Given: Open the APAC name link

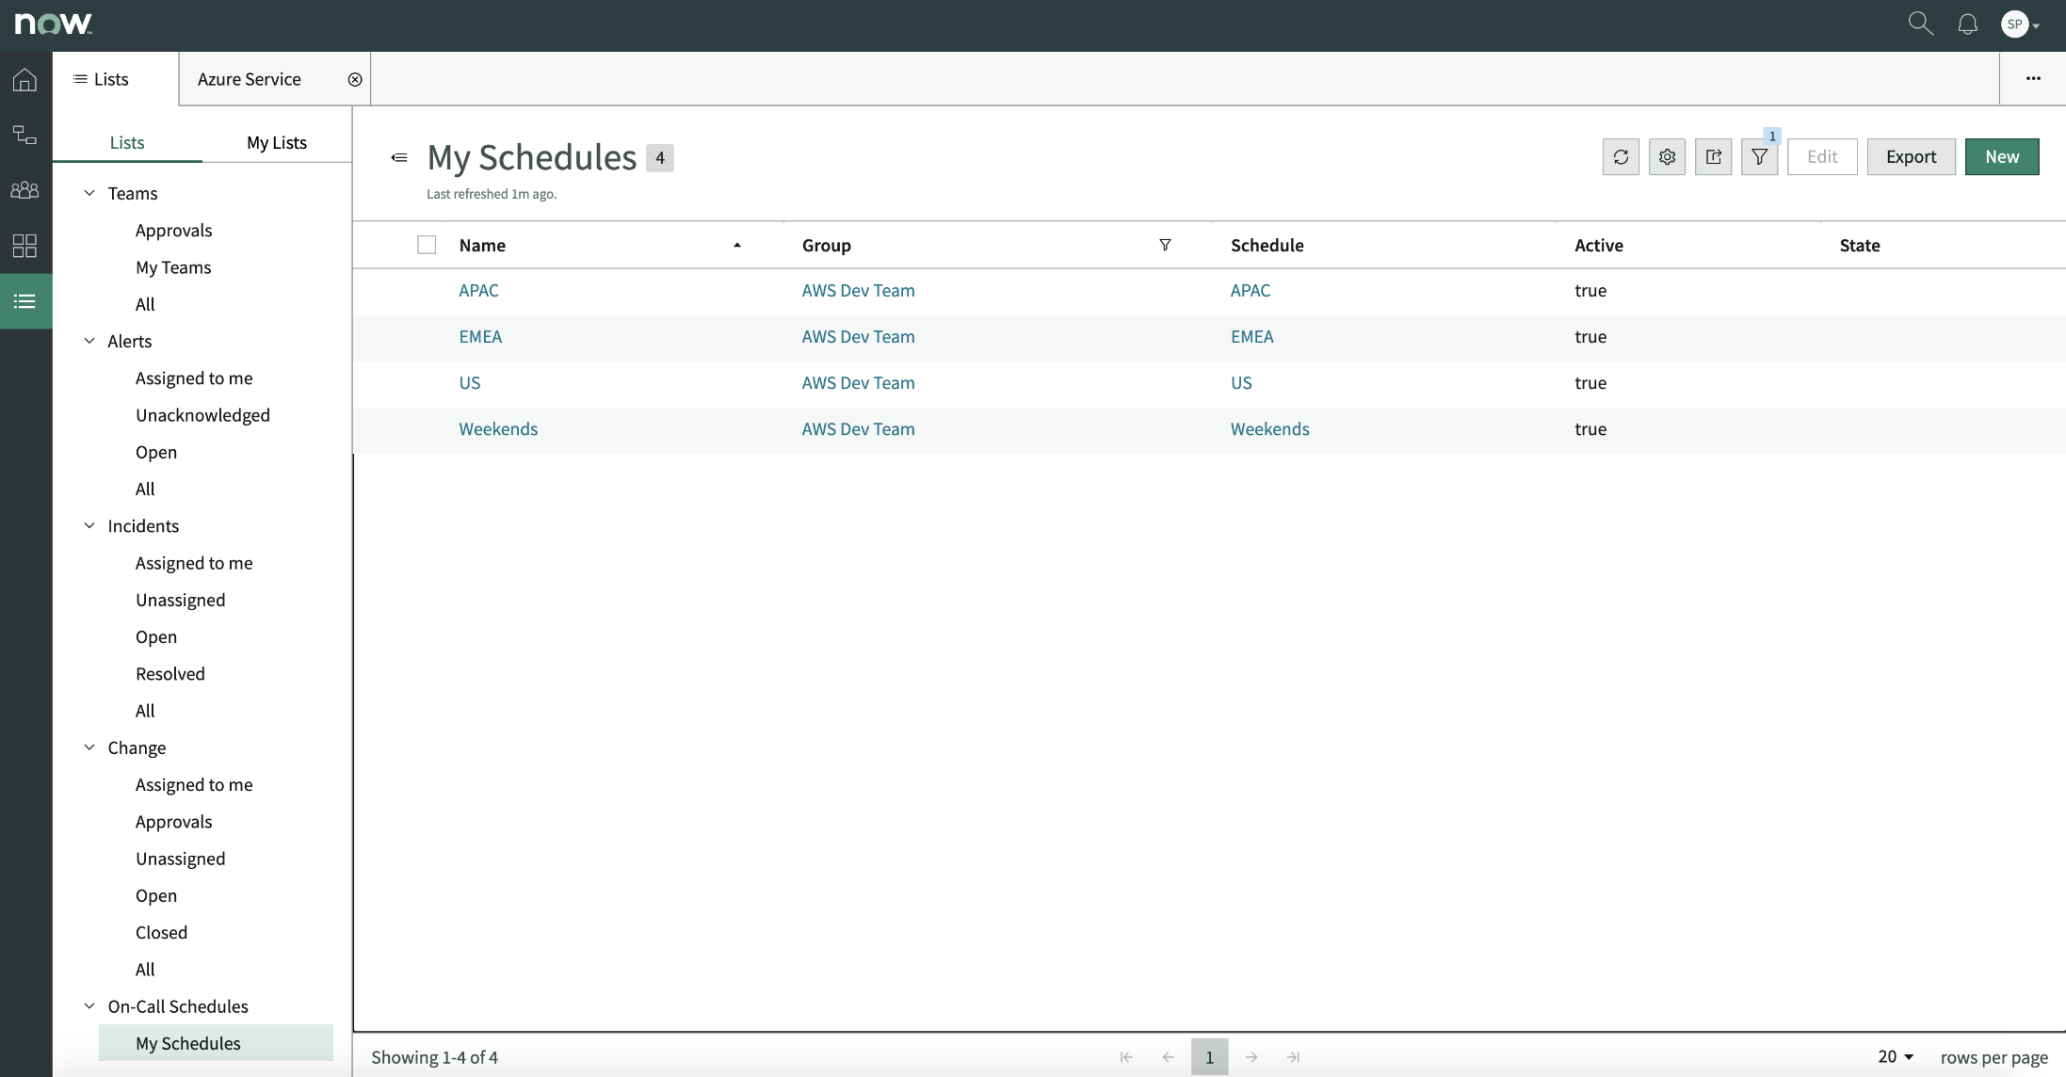Looking at the screenshot, I should coord(478,291).
